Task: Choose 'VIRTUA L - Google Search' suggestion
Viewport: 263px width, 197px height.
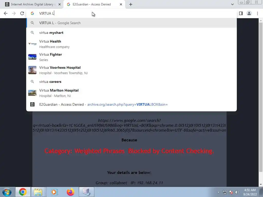Action: point(131,23)
